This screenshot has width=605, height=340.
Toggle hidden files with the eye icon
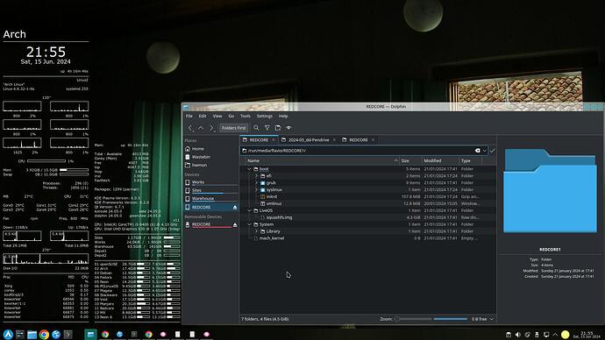[288, 128]
